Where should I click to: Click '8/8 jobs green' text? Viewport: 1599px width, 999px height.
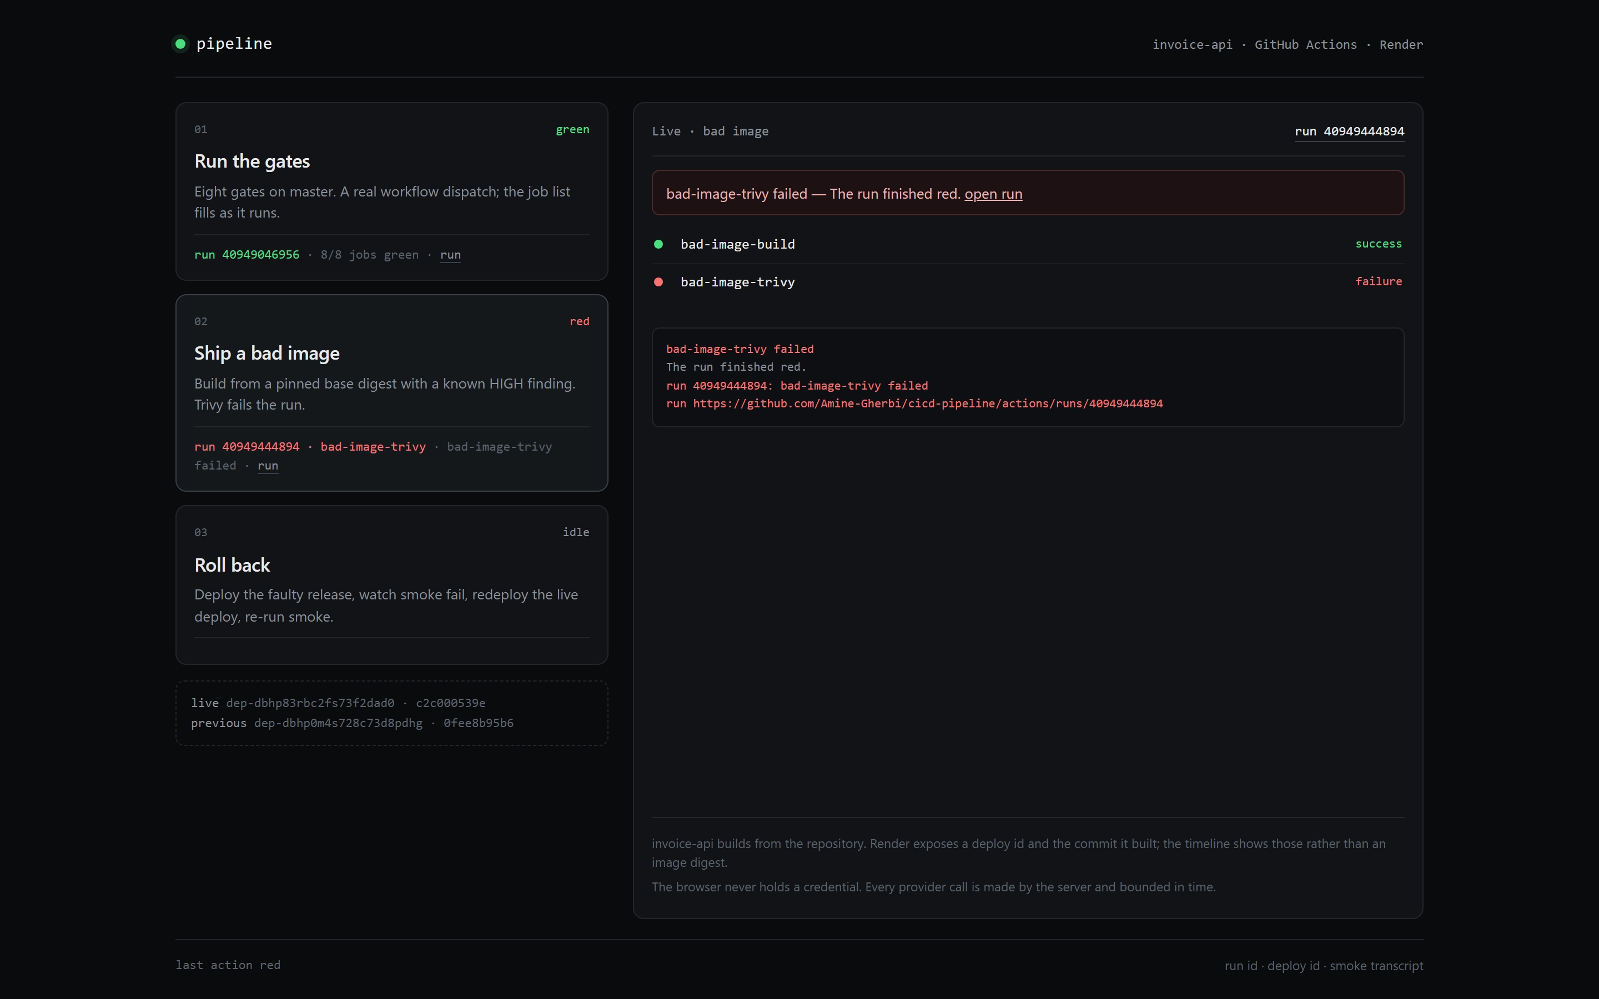click(x=369, y=255)
